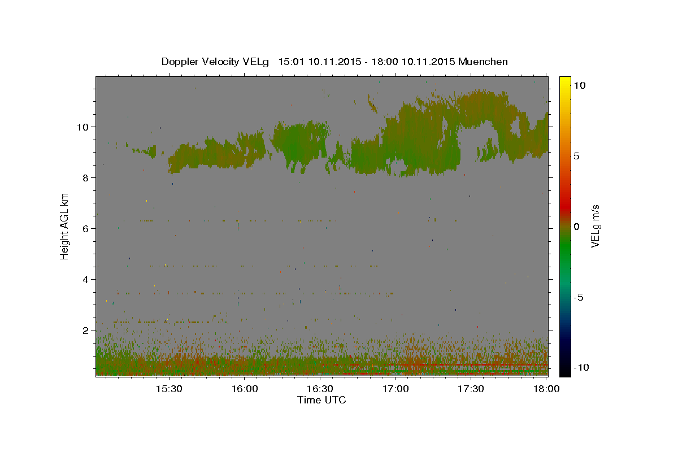Select the 'Height AGL km' axis label
678x452 pixels.
[x=65, y=225]
